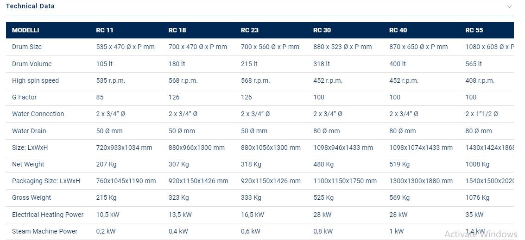Click the RC 18 column header
Screen dimensions: 525x240
[x=177, y=30]
